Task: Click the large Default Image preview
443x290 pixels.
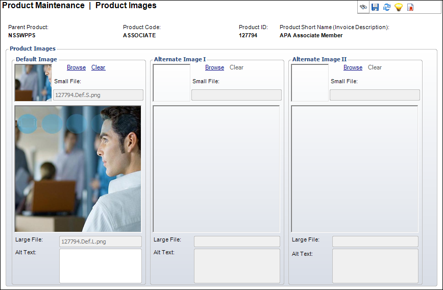Action: click(78, 169)
